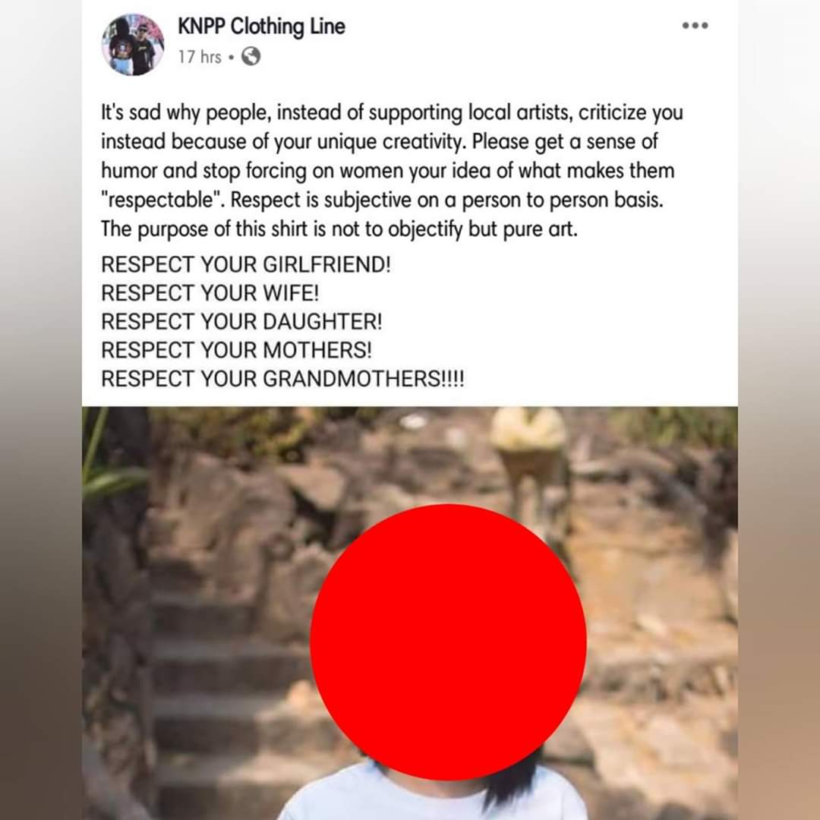
Task: Click the sentence The purpose of this shirt
Action: tap(339, 229)
